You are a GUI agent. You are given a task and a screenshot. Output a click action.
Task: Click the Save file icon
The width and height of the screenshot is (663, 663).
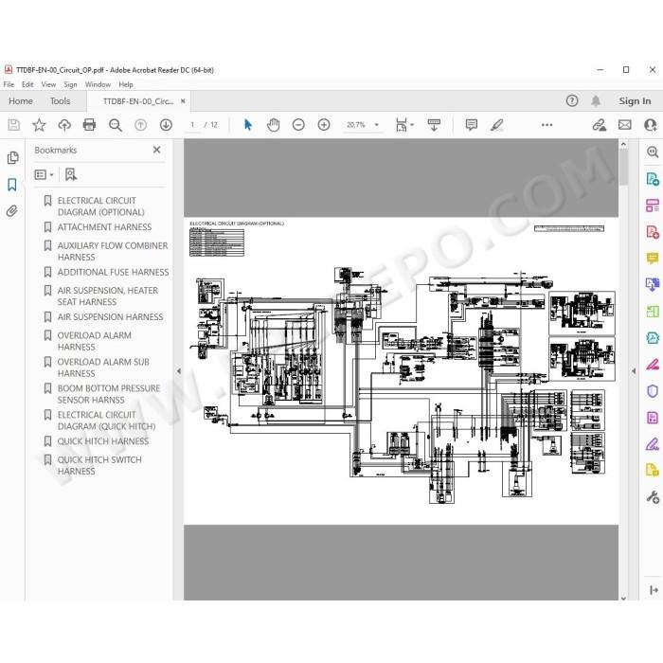click(x=13, y=125)
